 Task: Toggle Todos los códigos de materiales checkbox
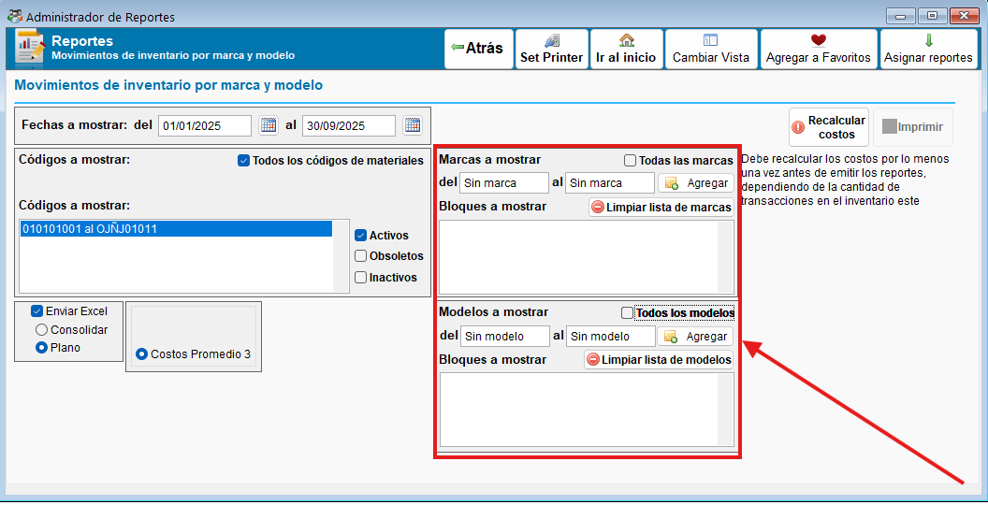[x=244, y=161]
